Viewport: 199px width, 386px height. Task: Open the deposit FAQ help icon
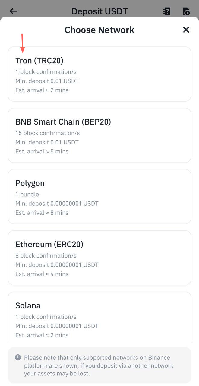pyautogui.click(x=166, y=11)
